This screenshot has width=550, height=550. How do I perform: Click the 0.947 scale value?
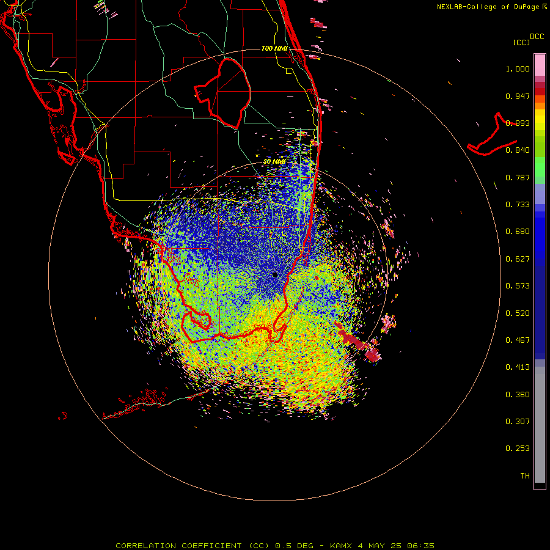click(x=518, y=96)
